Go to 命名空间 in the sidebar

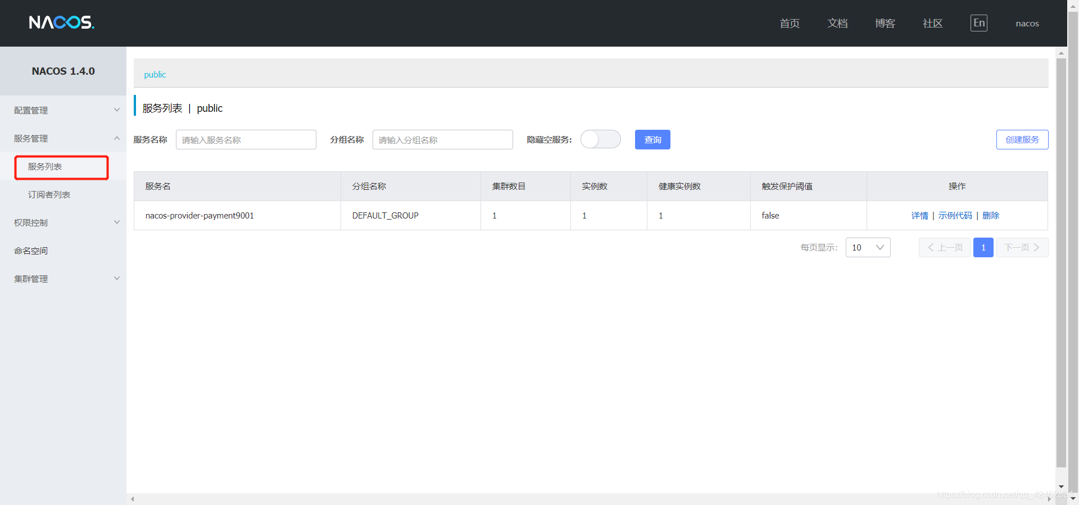coord(31,251)
